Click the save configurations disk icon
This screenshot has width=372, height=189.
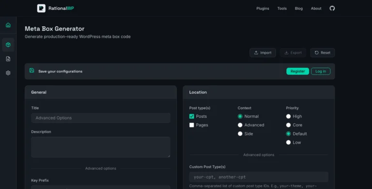32,71
